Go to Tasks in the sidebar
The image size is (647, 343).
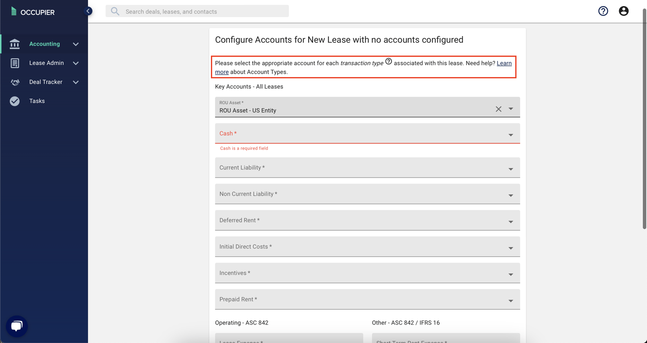tap(37, 101)
